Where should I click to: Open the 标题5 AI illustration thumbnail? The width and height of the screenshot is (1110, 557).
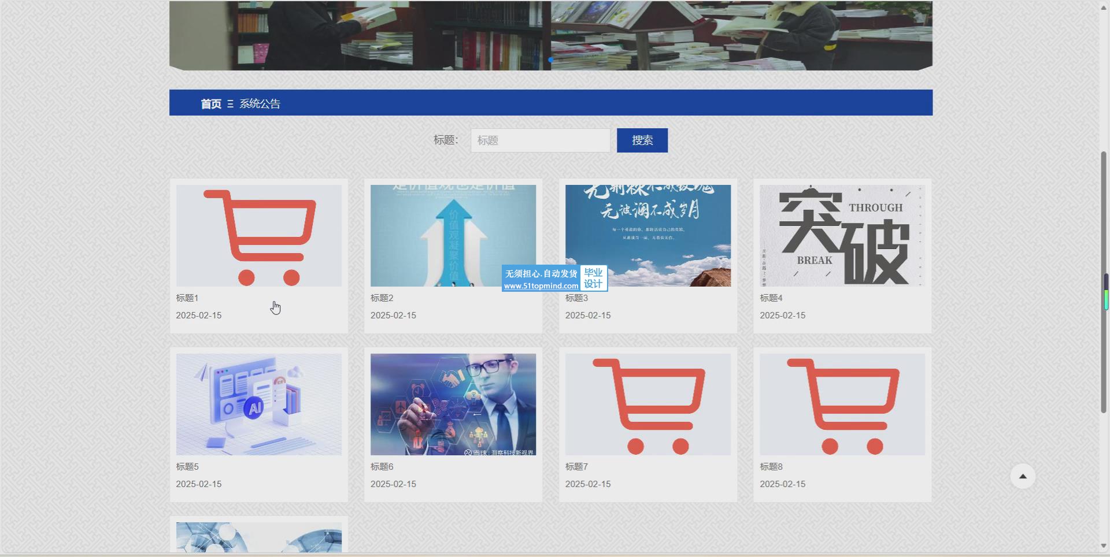258,404
